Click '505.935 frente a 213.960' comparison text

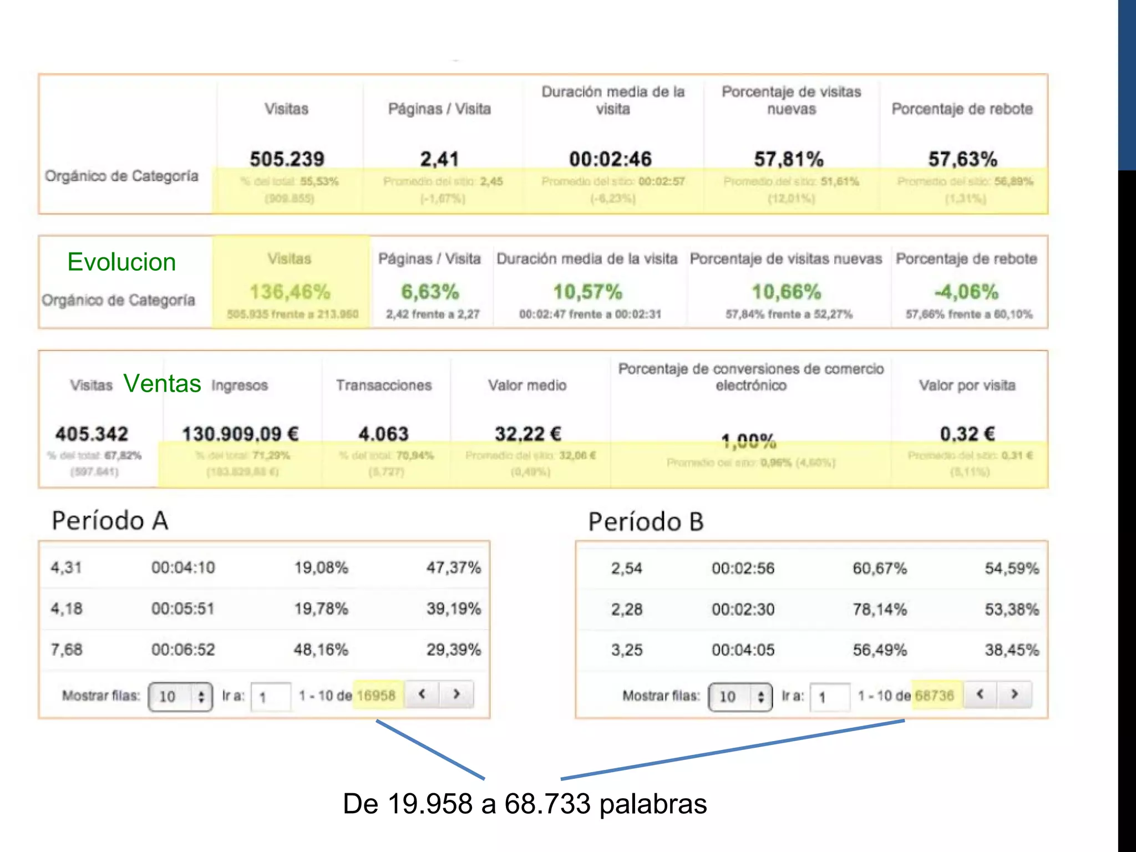[x=292, y=315]
